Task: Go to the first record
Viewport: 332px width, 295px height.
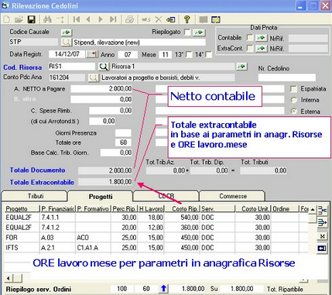Action: coord(77,19)
